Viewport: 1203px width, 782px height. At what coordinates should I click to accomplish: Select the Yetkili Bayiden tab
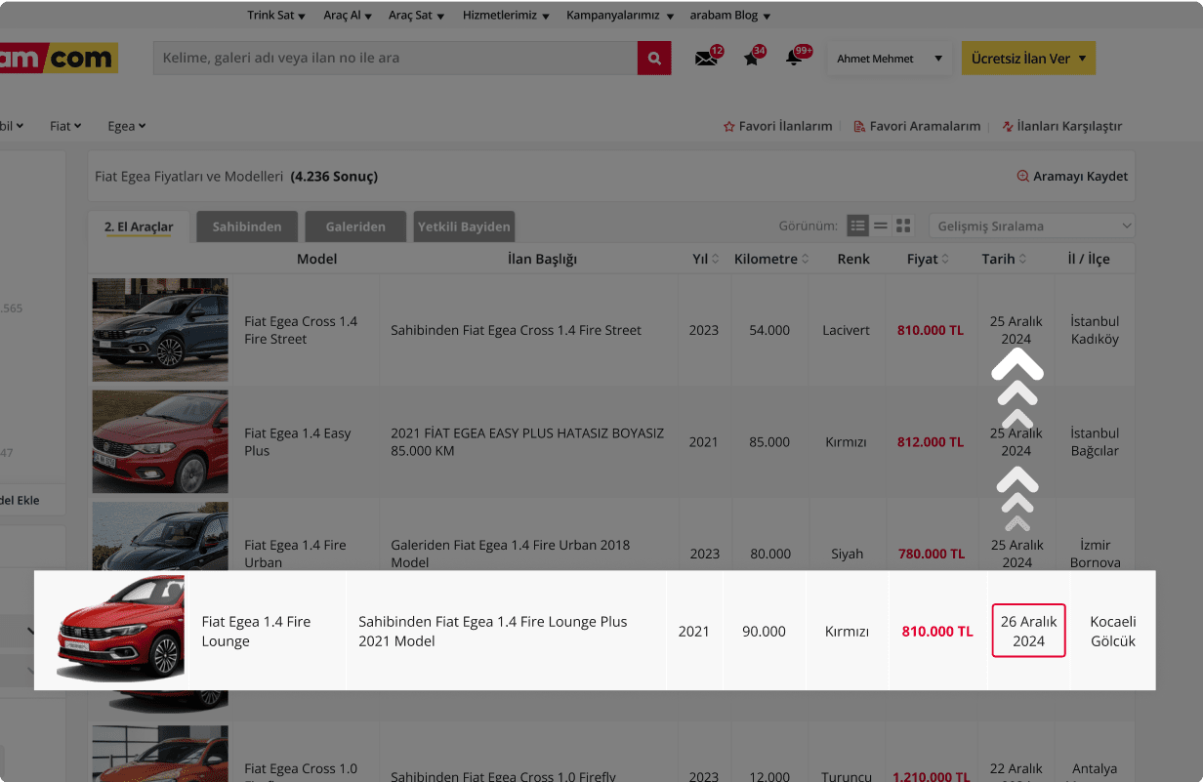[464, 226]
